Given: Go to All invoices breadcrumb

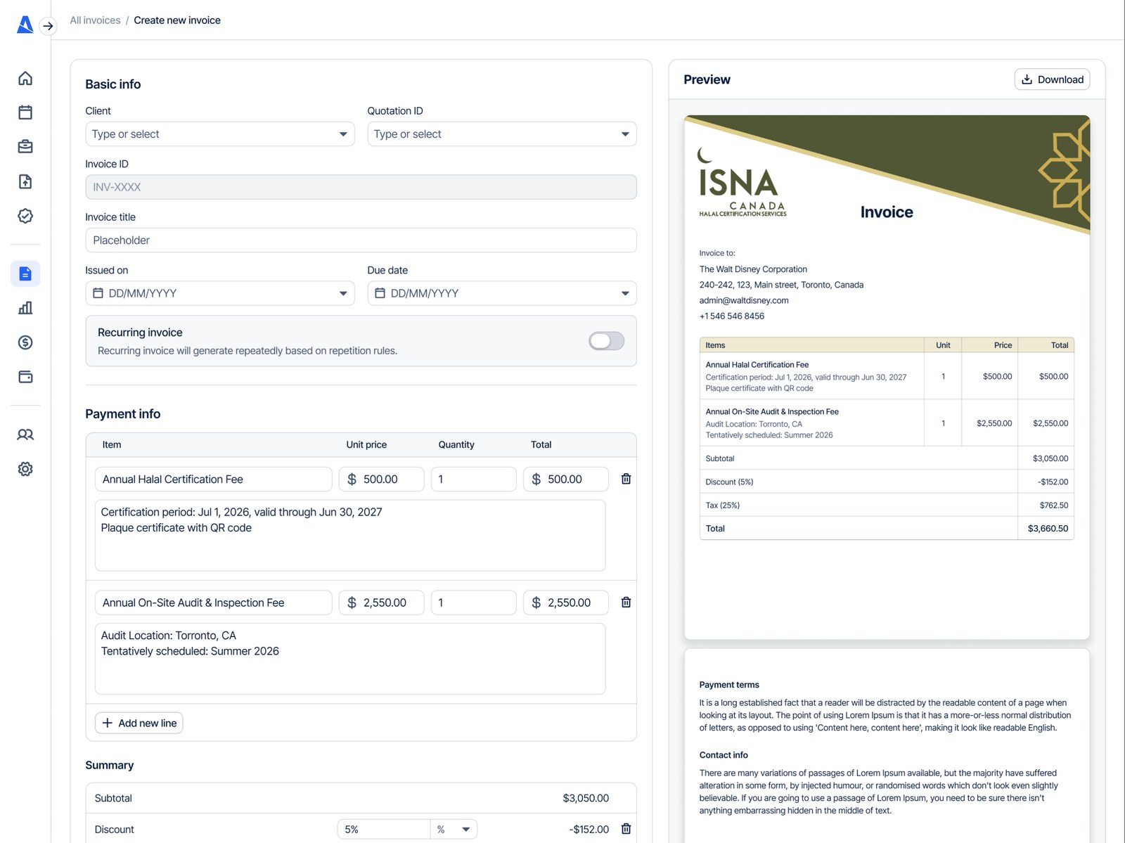Looking at the screenshot, I should 95,20.
